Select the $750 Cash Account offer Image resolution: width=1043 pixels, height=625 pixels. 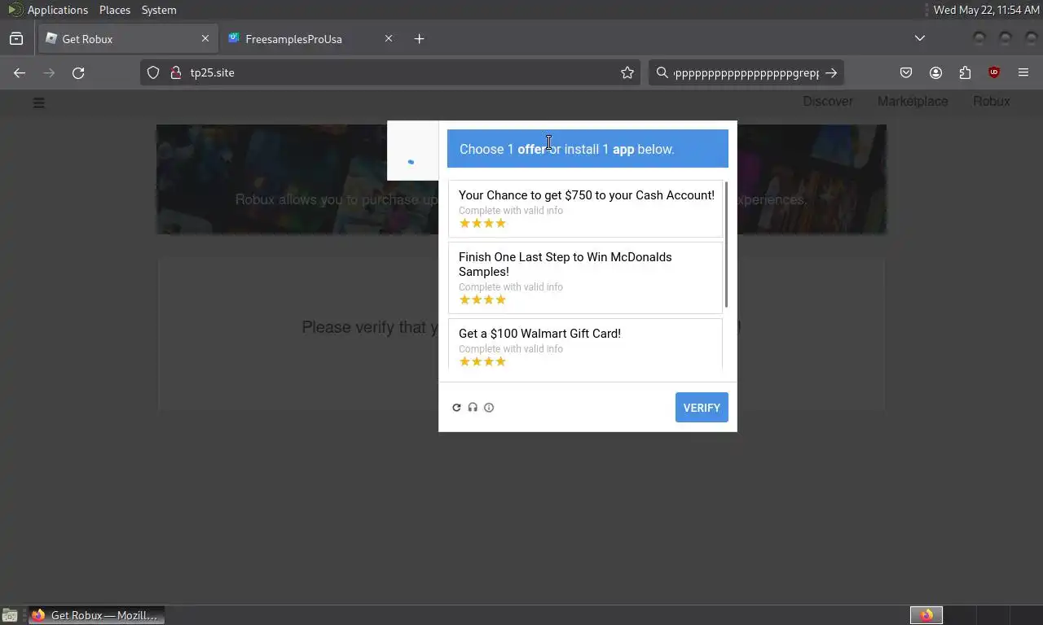[x=585, y=208]
